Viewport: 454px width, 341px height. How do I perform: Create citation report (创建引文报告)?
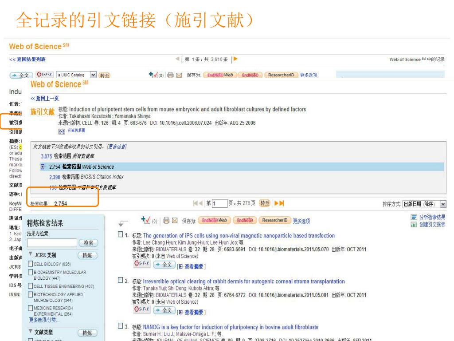(428, 224)
